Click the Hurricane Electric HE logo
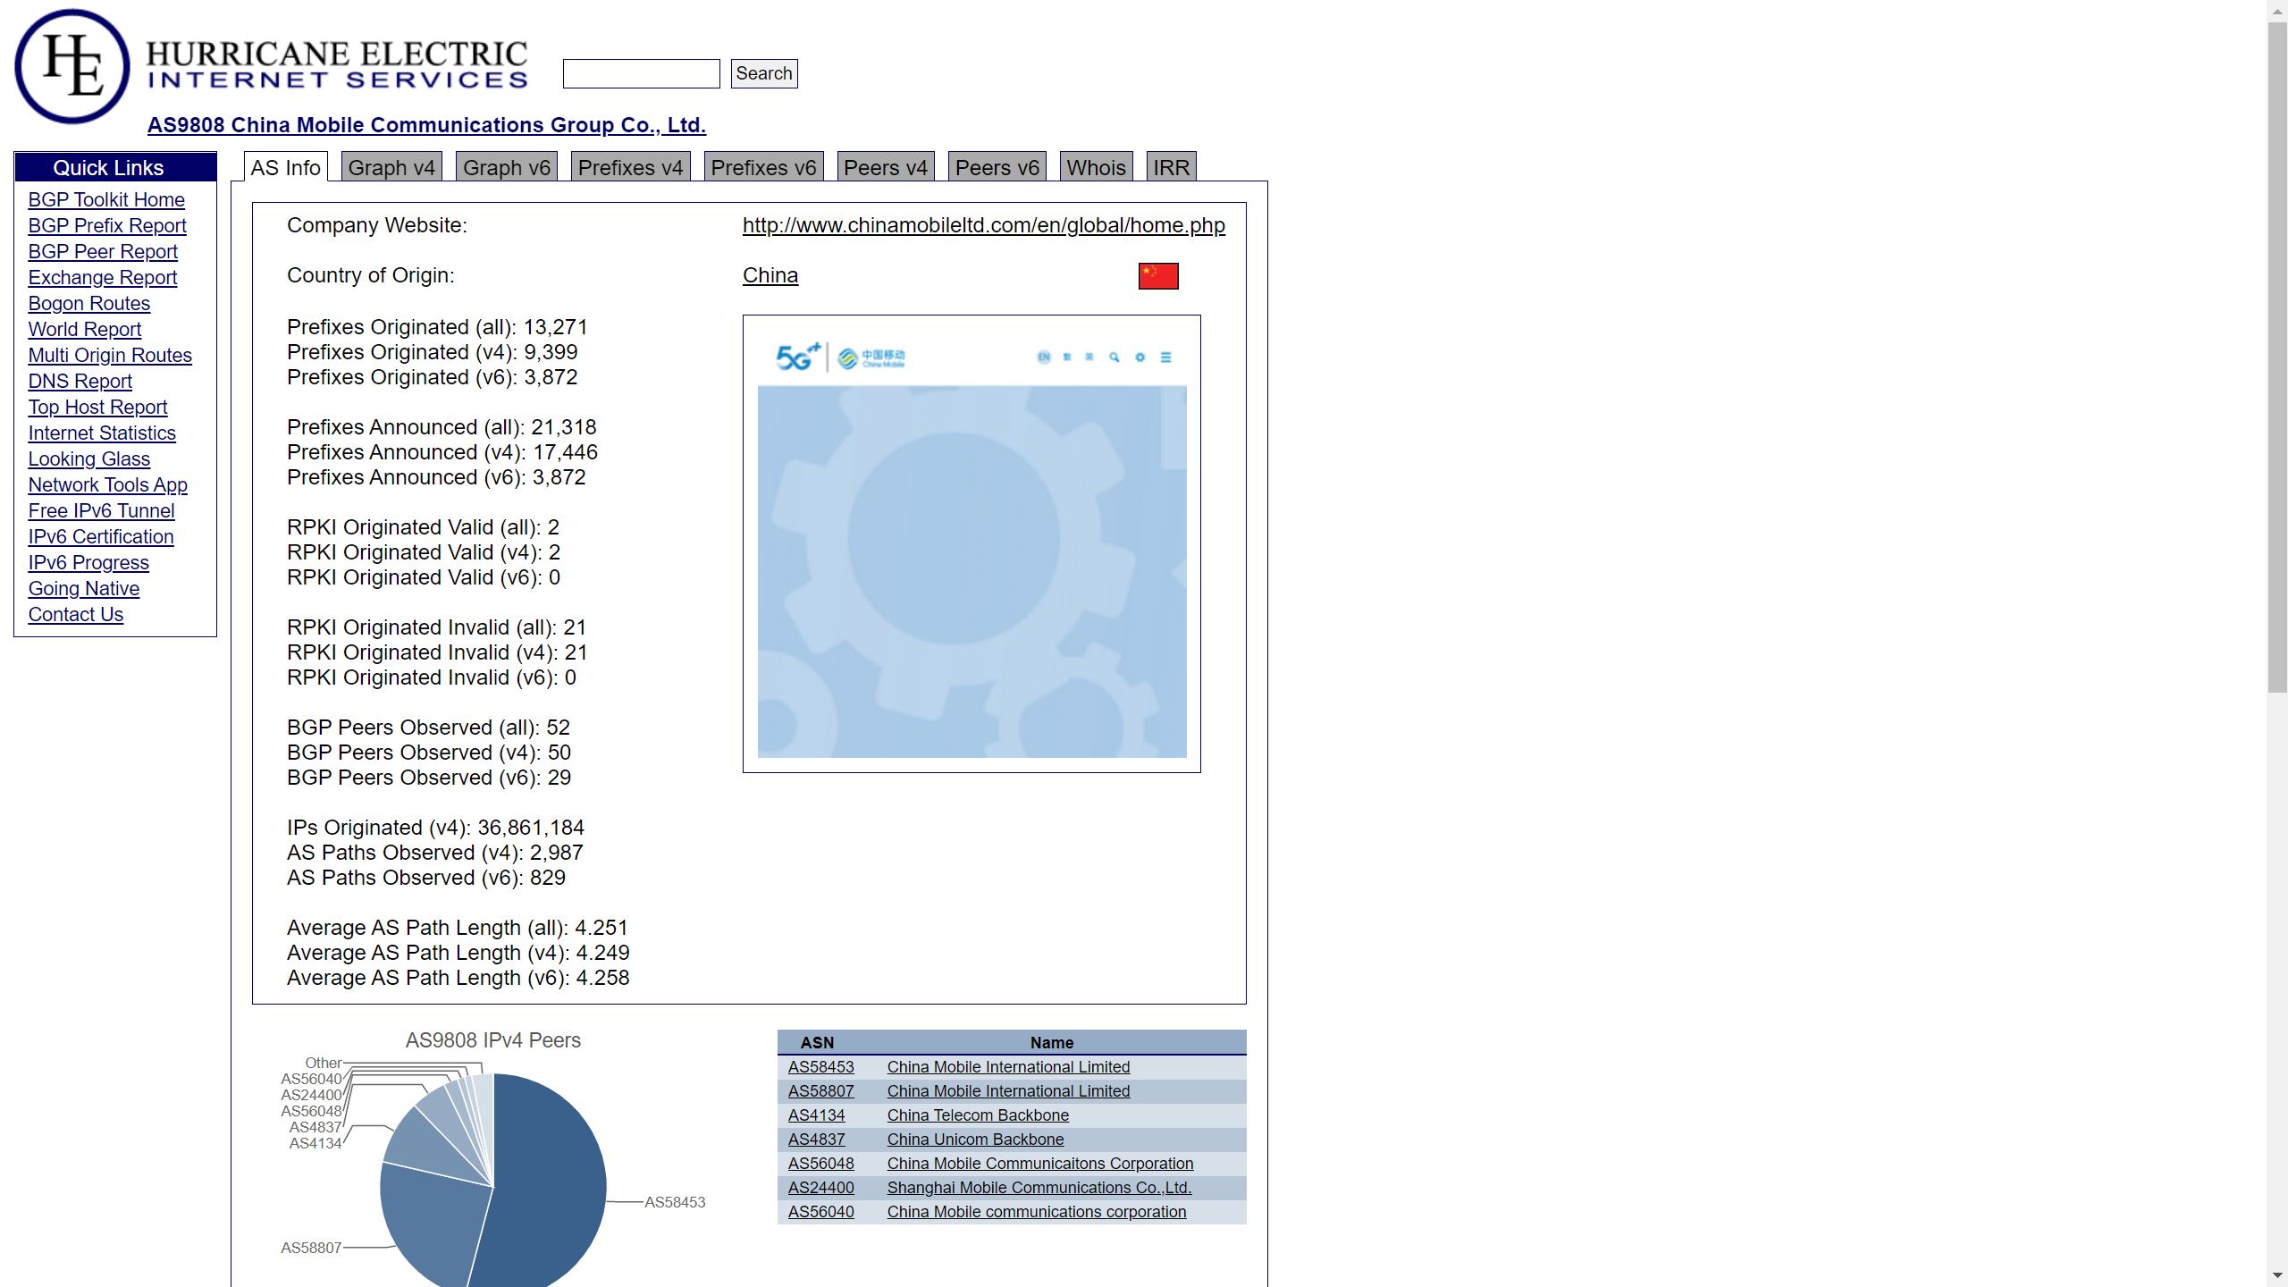This screenshot has height=1287, width=2288. click(x=71, y=66)
